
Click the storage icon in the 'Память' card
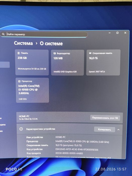pos(19,53)
